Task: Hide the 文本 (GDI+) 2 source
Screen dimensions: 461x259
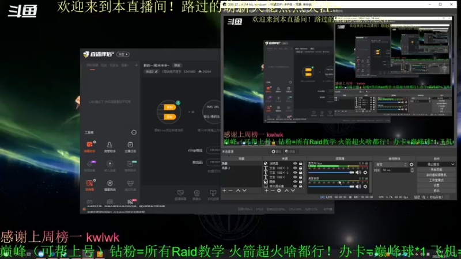Action: coord(295,172)
